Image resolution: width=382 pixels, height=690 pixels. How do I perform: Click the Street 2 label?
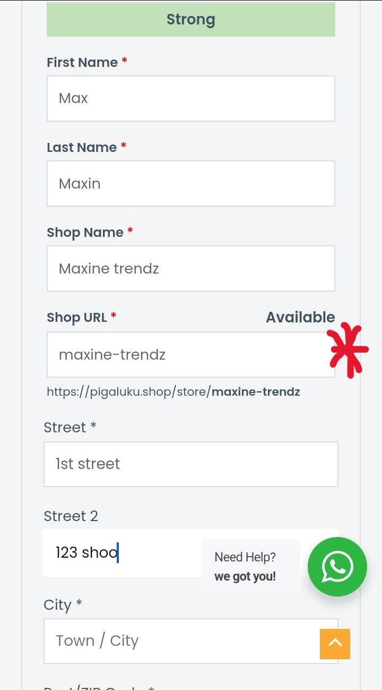pyautogui.click(x=71, y=516)
